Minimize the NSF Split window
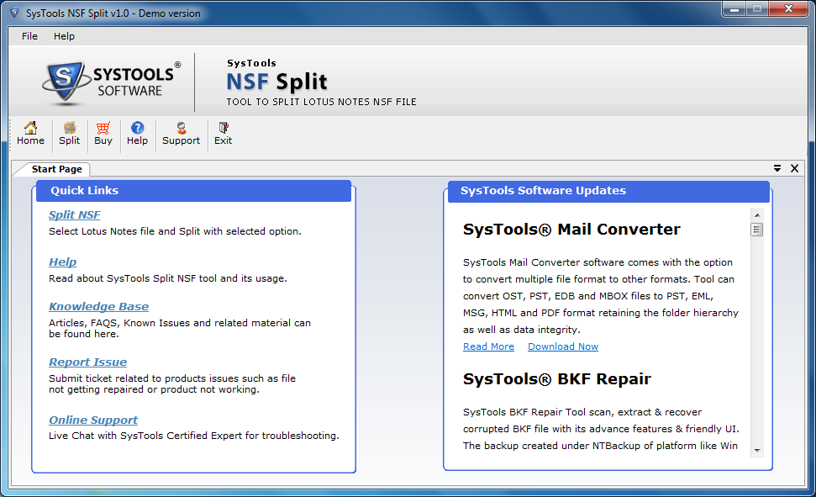The height and width of the screenshot is (497, 816). pos(734,9)
